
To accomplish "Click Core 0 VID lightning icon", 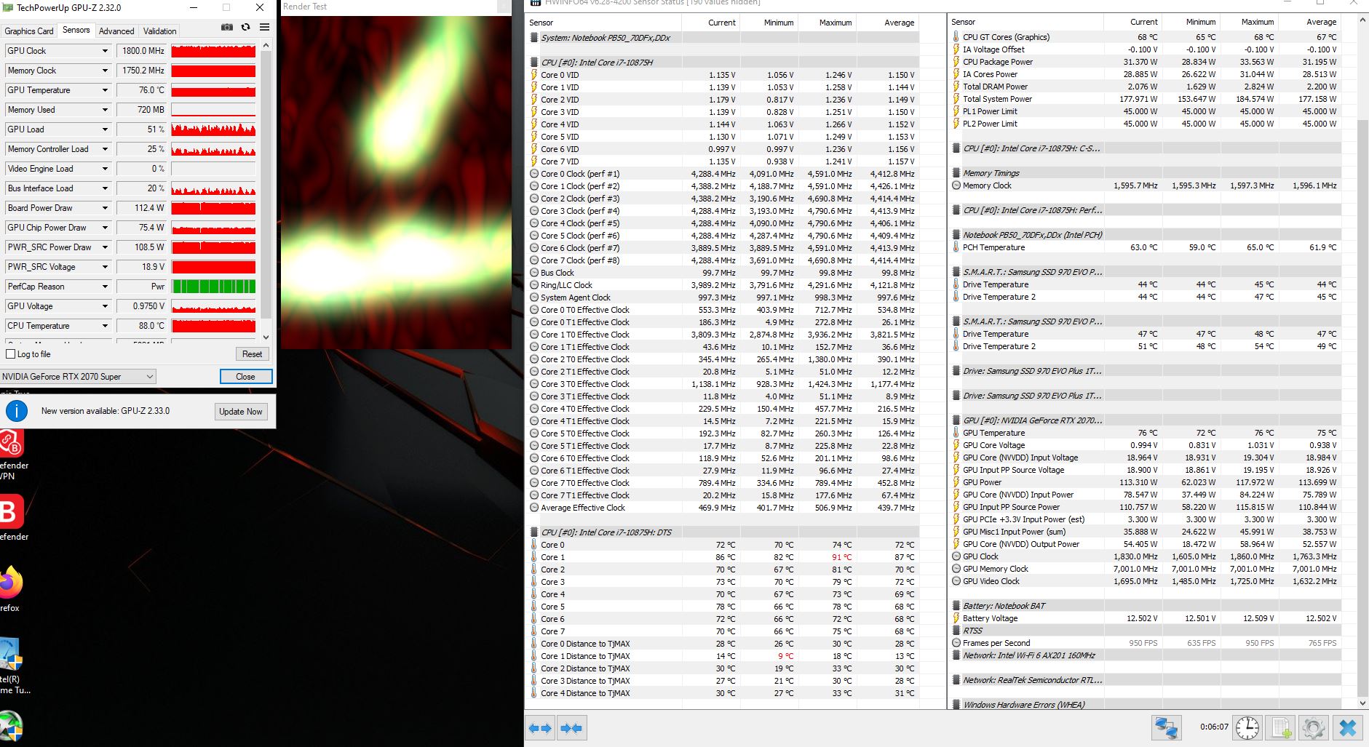I will coord(534,75).
